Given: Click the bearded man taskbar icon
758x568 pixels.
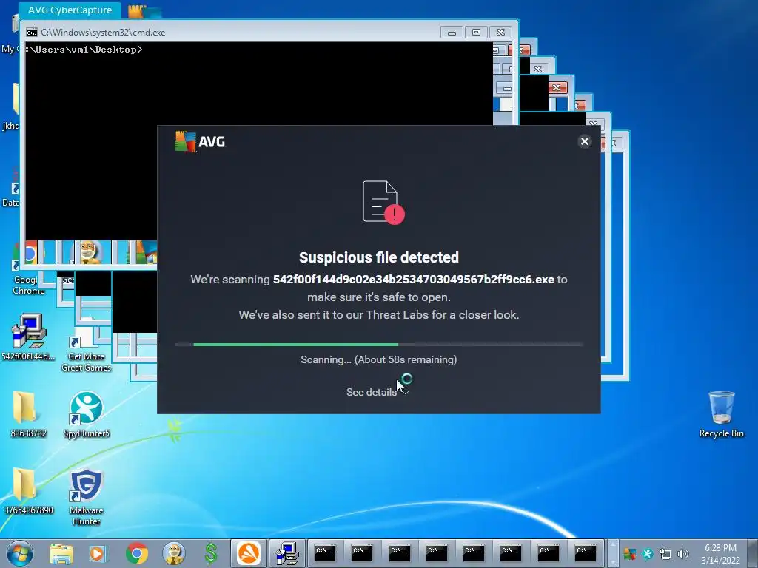Looking at the screenshot, I should [x=174, y=553].
